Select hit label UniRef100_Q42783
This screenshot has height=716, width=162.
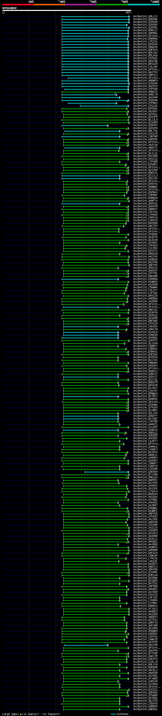tap(145, 72)
